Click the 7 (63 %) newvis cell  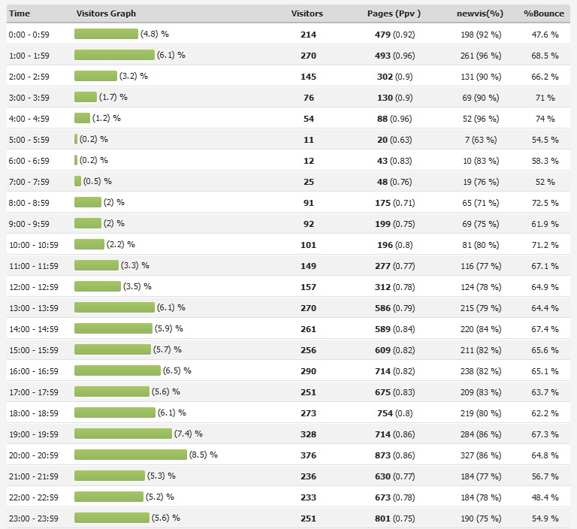482,140
